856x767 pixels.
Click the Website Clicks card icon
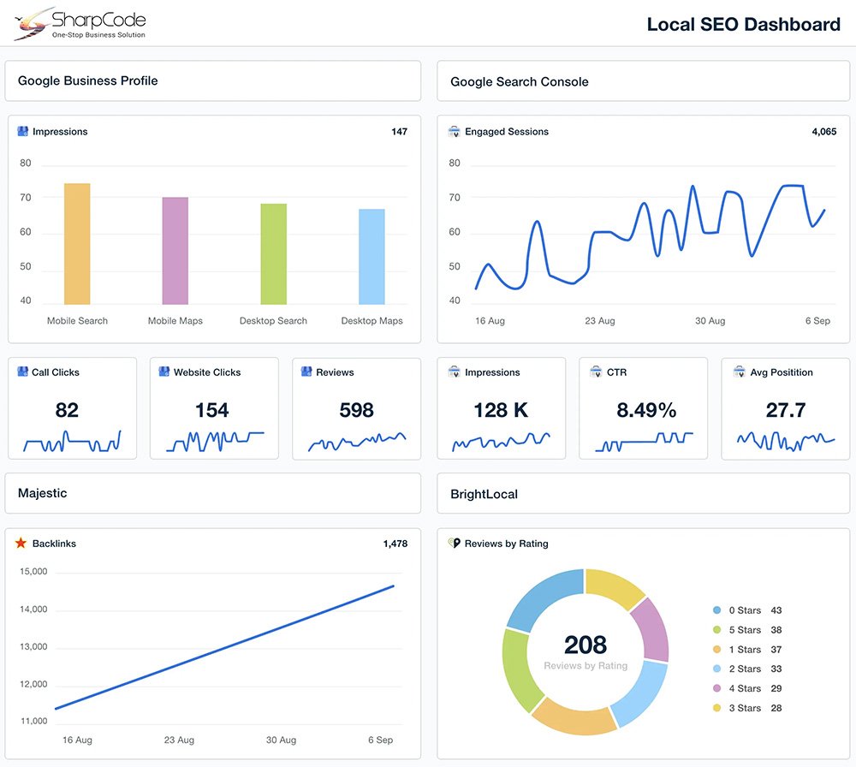tap(164, 372)
